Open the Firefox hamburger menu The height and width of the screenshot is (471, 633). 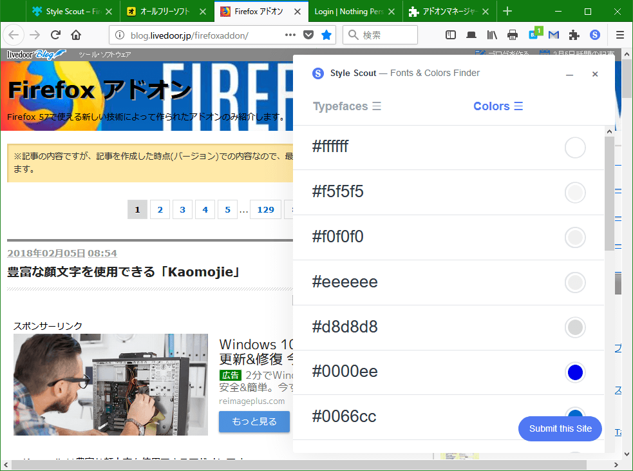tap(620, 35)
